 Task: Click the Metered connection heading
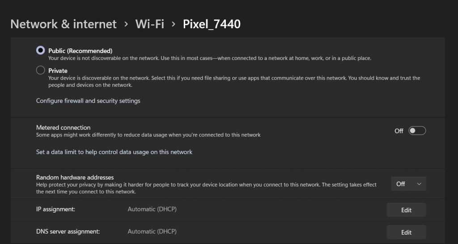(63, 128)
